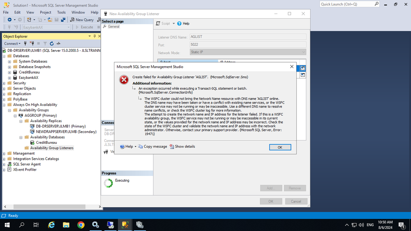
Task: Open the Edit menu
Action: coord(17,12)
